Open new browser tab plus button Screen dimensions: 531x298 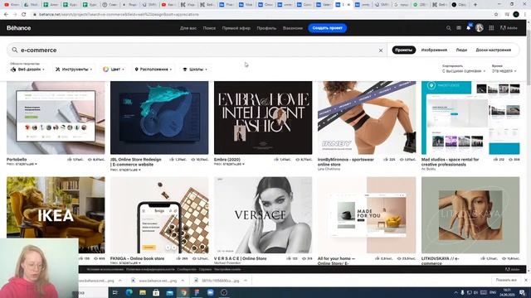tap(475, 5)
